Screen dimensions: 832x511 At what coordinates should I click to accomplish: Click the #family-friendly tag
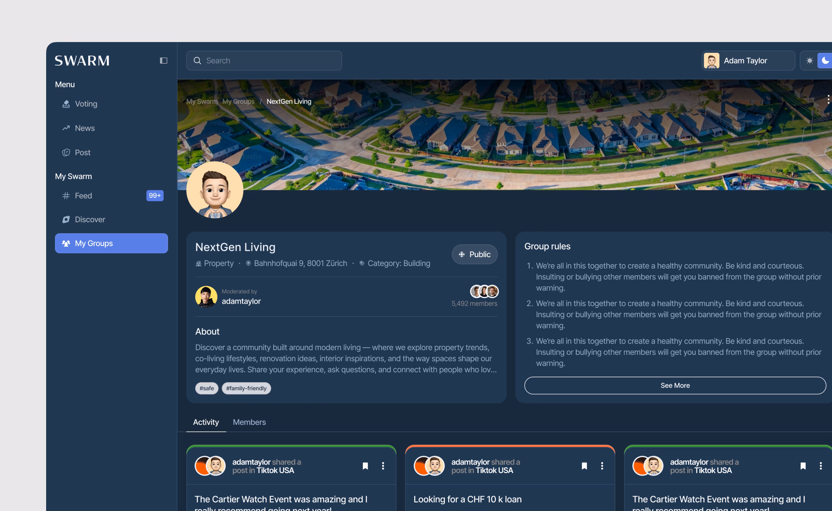pos(246,388)
